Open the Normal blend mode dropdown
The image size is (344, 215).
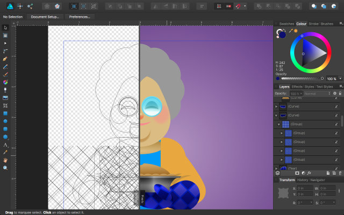click(x=317, y=94)
